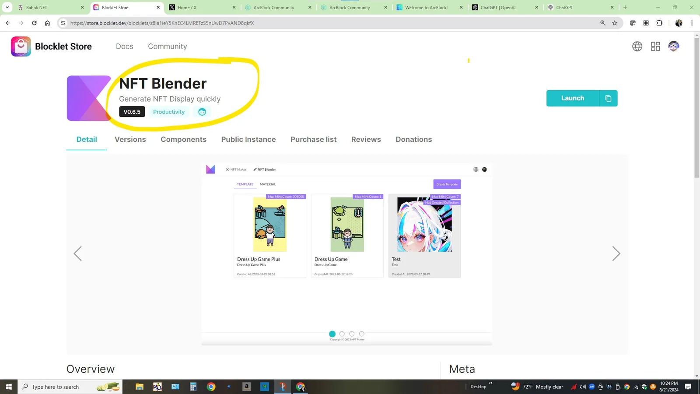Click the NFT Blender screenshot preview
Screen dimensions: 700x394
(347, 254)
